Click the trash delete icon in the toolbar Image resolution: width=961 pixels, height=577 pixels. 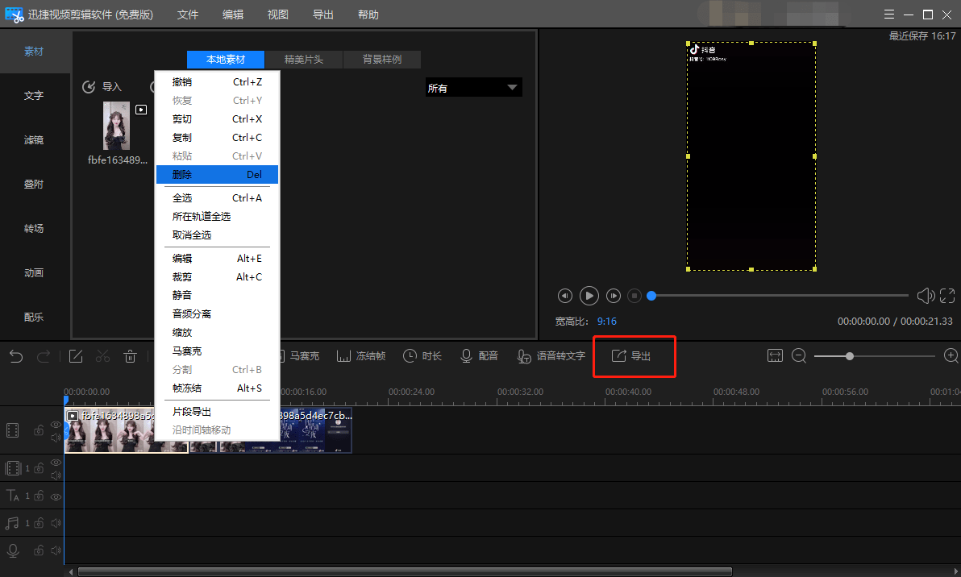tap(130, 356)
